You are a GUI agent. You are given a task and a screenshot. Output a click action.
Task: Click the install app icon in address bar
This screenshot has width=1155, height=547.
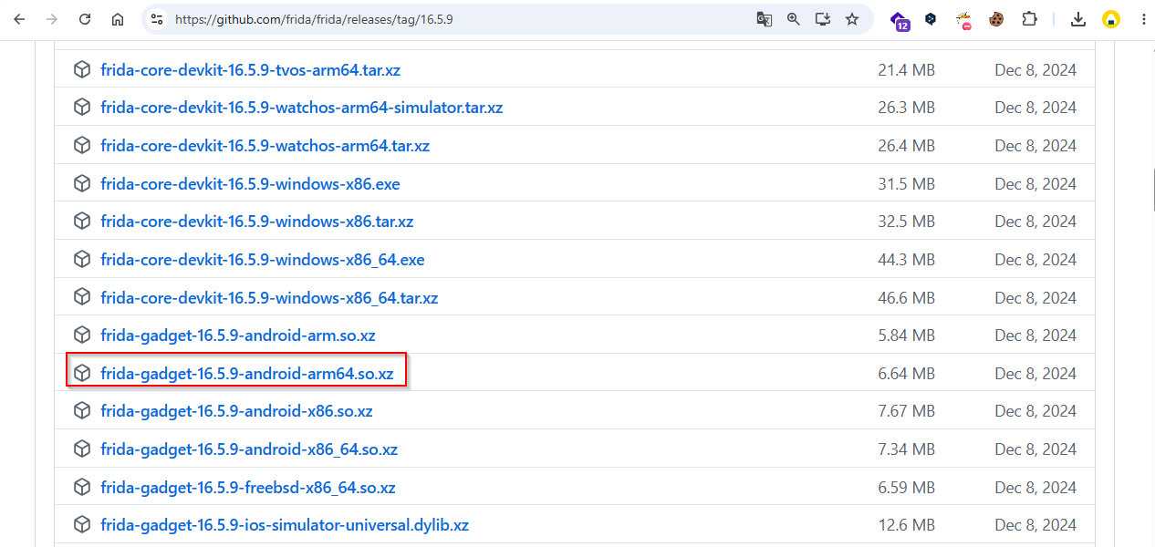tap(823, 19)
